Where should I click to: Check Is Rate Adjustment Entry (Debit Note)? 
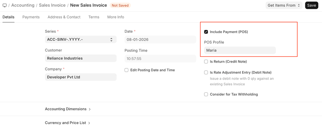click(206, 72)
